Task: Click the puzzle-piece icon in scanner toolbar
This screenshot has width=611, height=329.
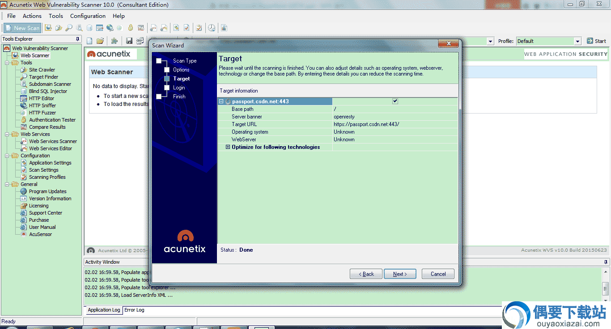Action: click(115, 41)
